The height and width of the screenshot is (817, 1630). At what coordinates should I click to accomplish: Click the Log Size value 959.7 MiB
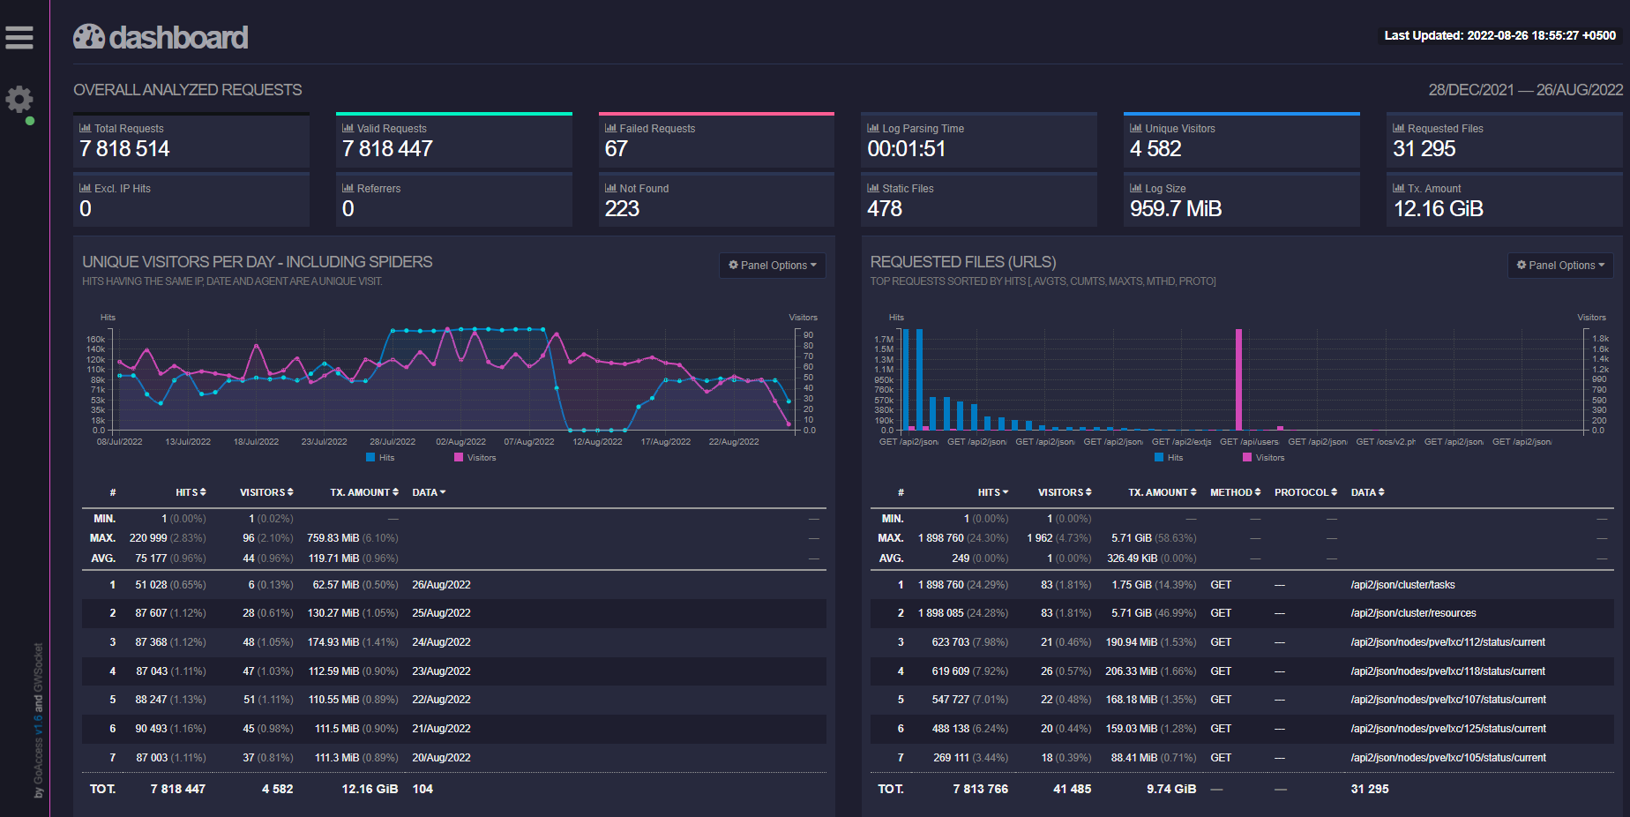coord(1176,209)
